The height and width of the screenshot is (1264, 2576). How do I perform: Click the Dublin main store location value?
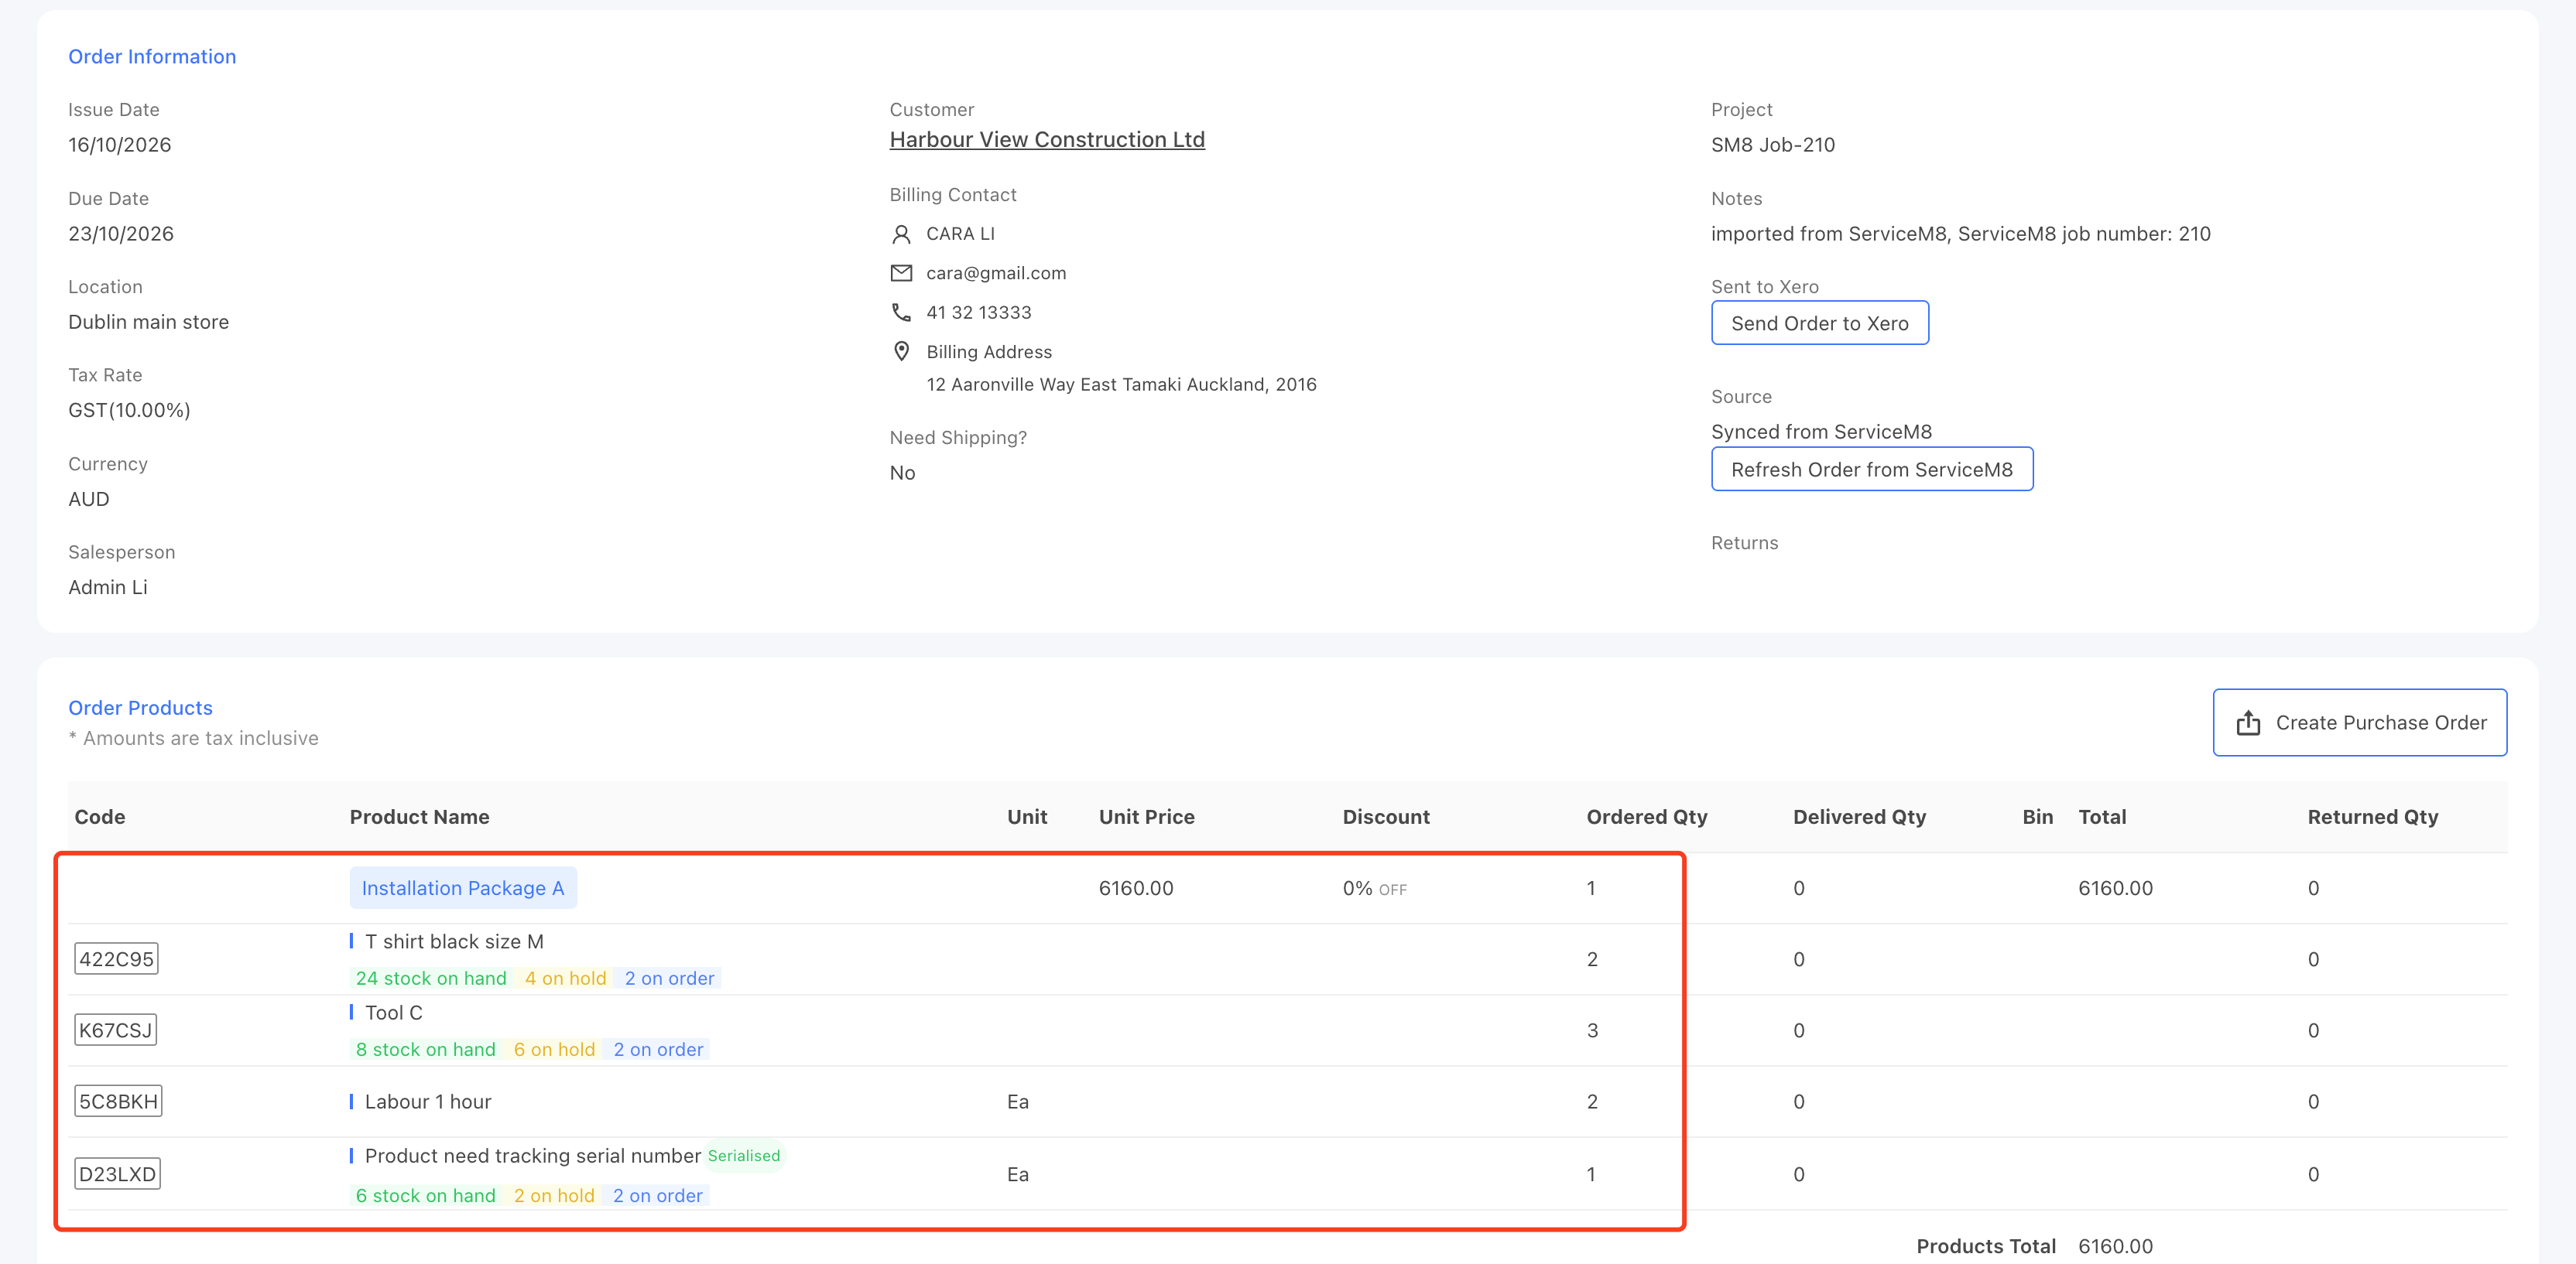click(x=148, y=322)
